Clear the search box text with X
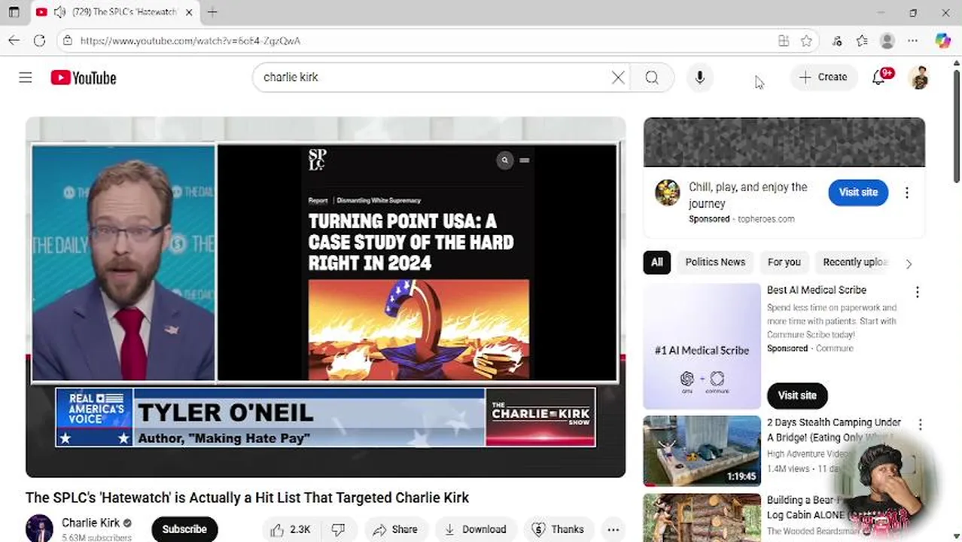Screen dimensions: 962x542 pyautogui.click(x=618, y=78)
